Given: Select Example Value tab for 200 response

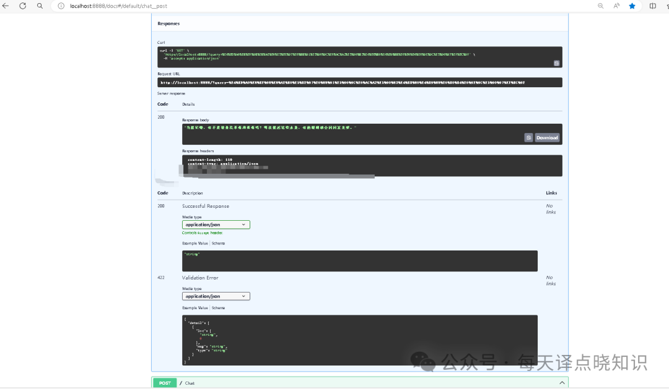Looking at the screenshot, I should tap(195, 243).
